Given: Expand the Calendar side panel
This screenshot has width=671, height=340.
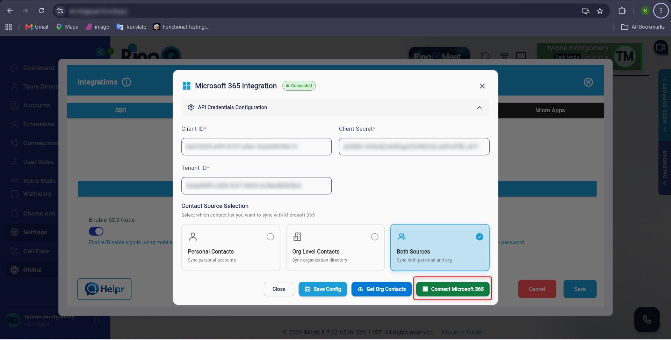Looking at the screenshot, I should pyautogui.click(x=664, y=168).
